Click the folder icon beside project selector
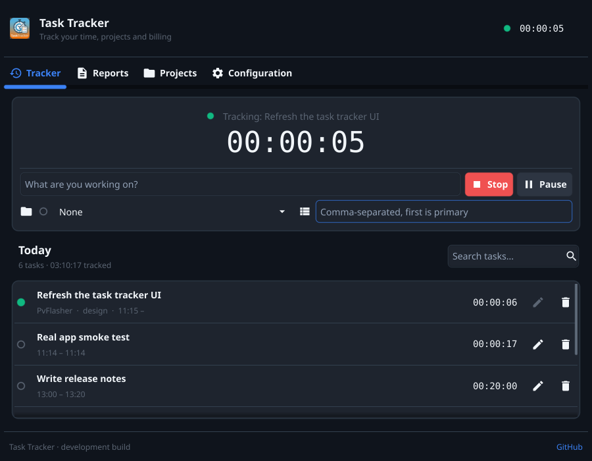This screenshot has height=461, width=592. click(x=26, y=211)
